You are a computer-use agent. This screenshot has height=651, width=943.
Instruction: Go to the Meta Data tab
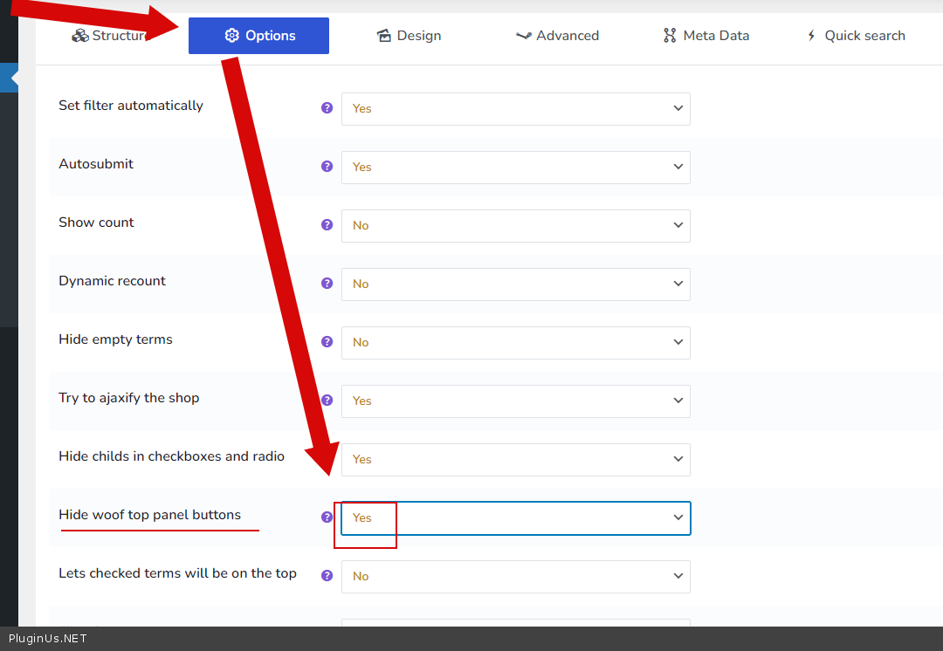706,36
